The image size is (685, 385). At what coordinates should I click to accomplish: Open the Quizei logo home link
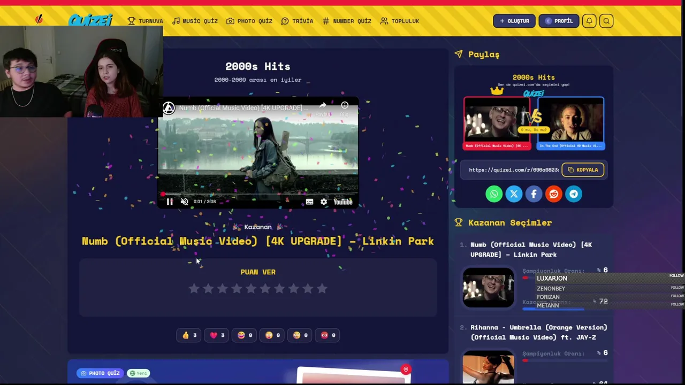(90, 20)
